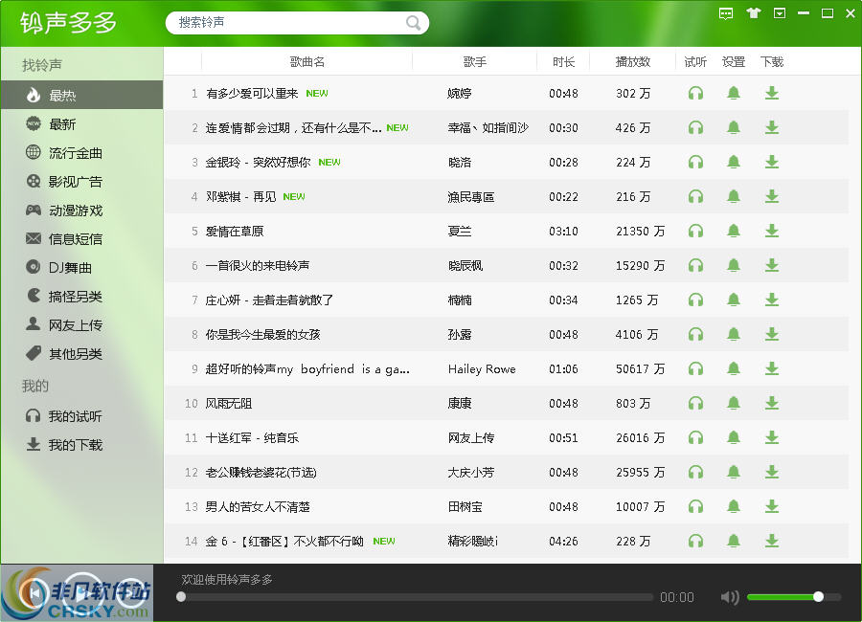Image resolution: width=862 pixels, height=622 pixels.
Task: Click duration 03:10
Action: [563, 232]
